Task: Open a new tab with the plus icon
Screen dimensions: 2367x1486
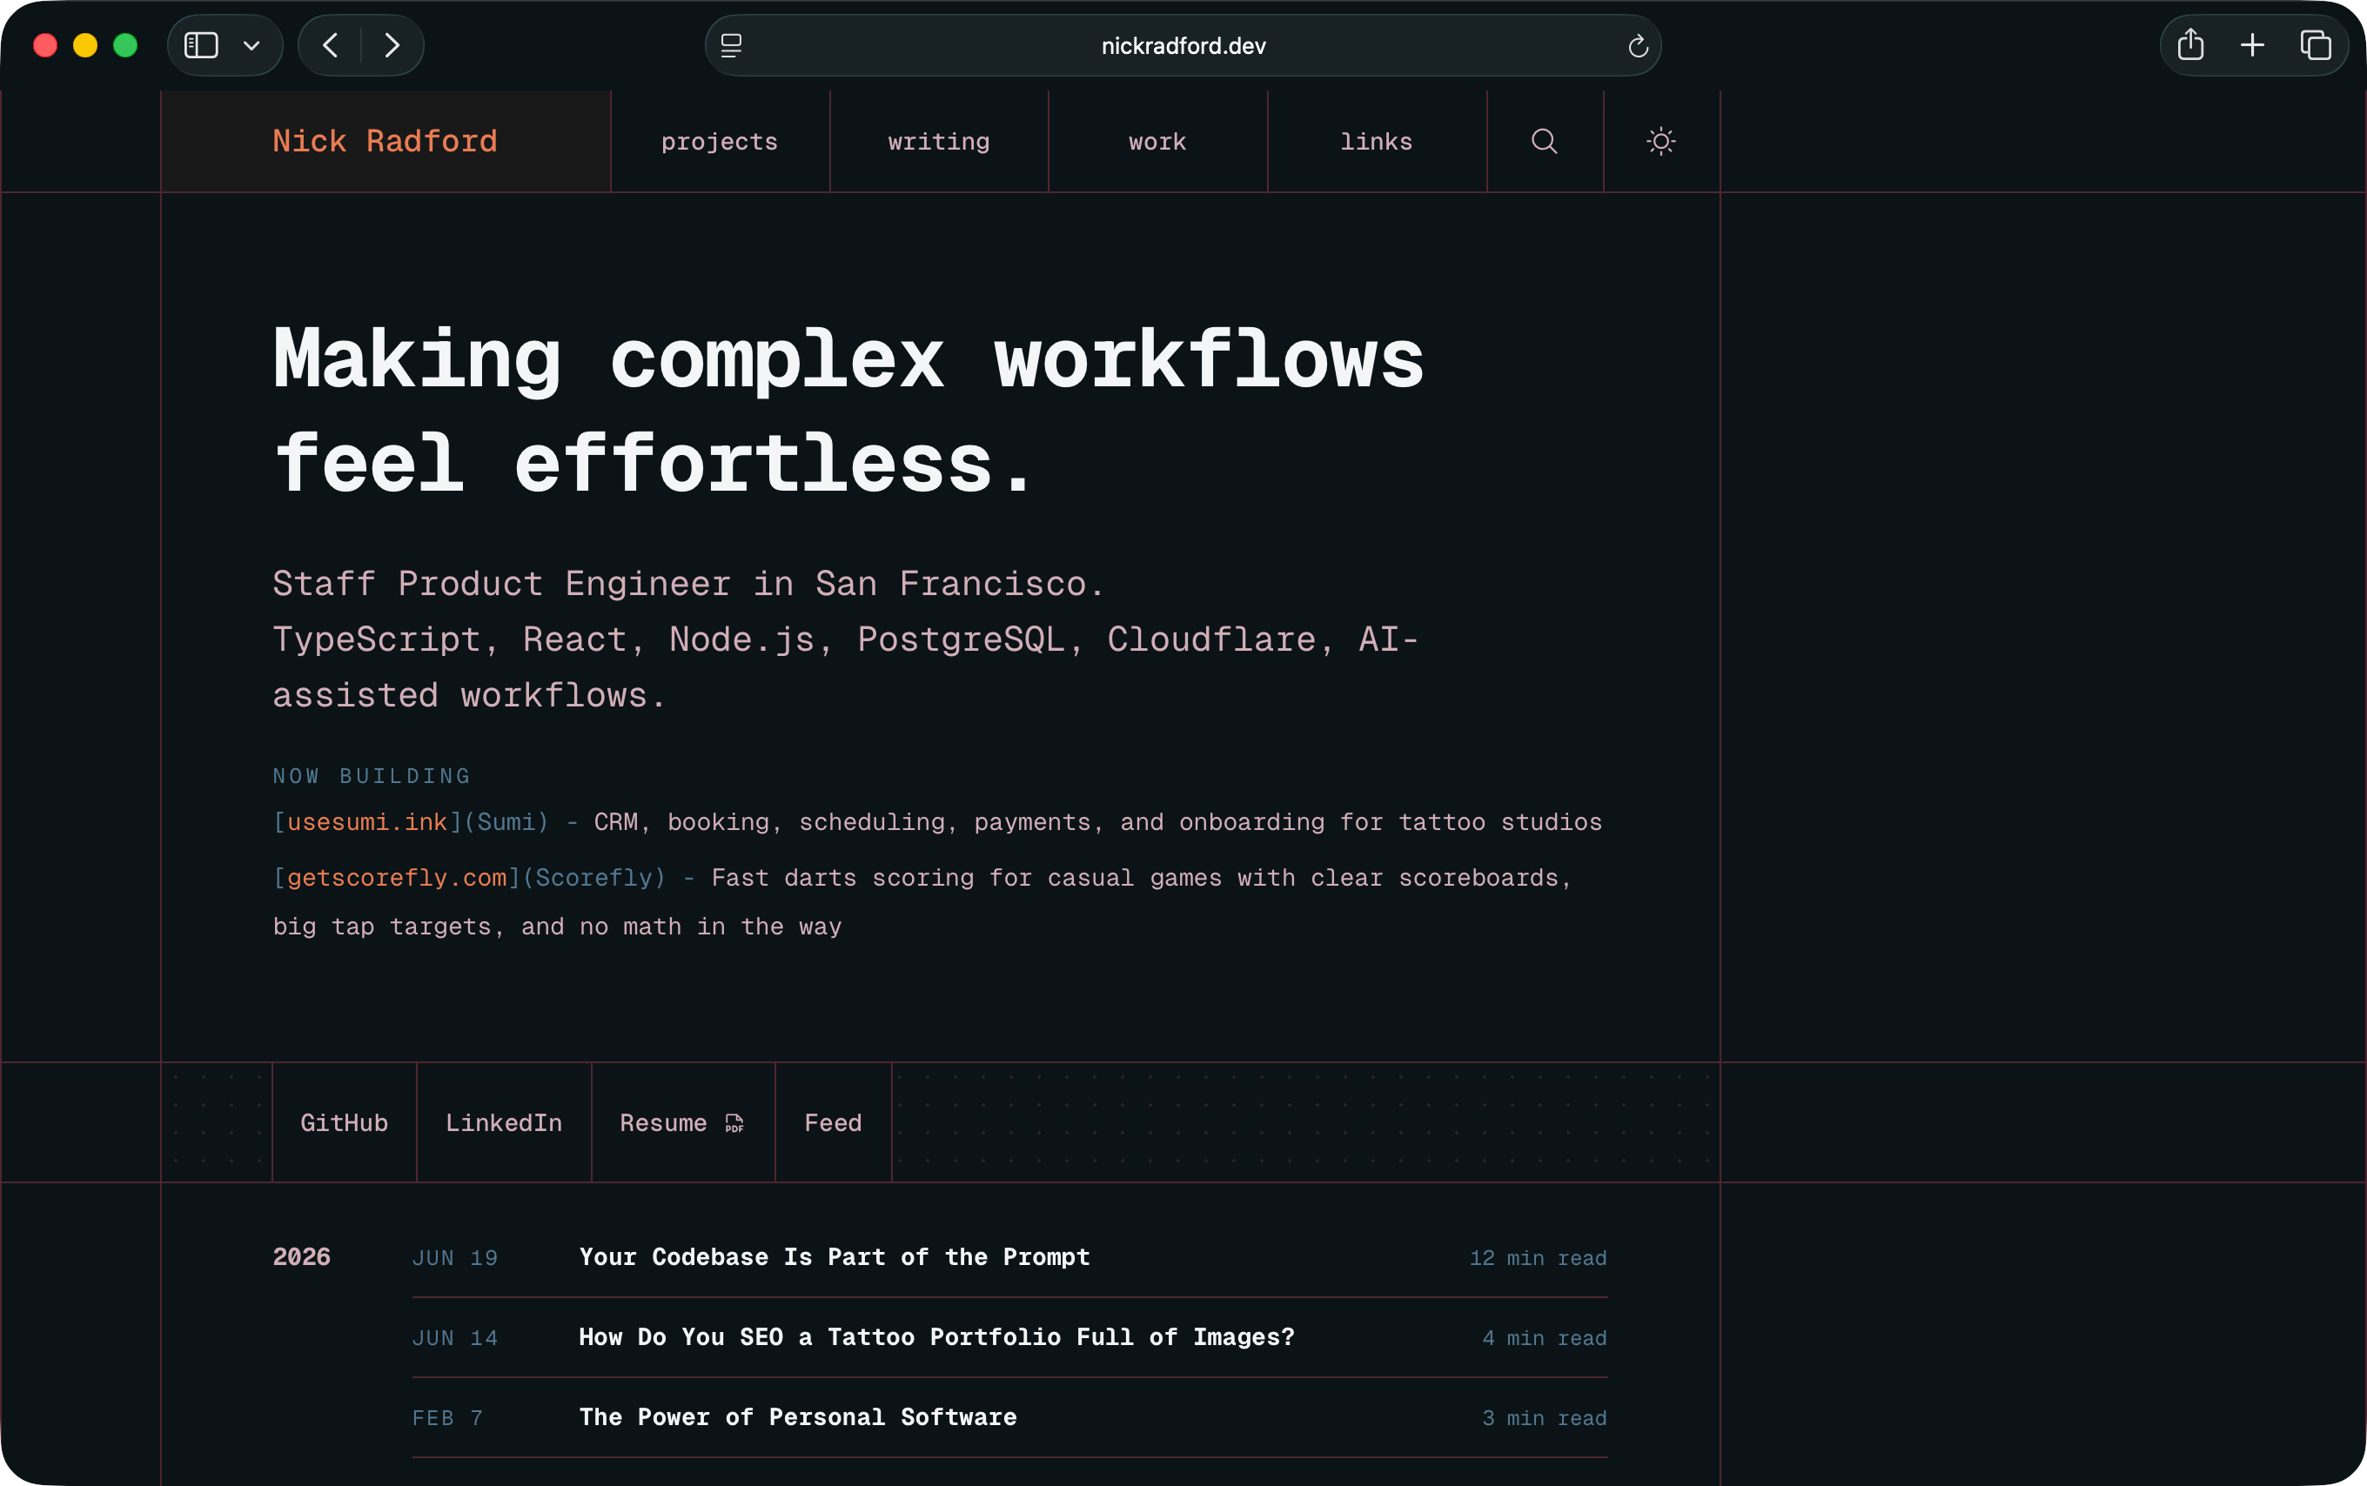Action: pos(2252,45)
